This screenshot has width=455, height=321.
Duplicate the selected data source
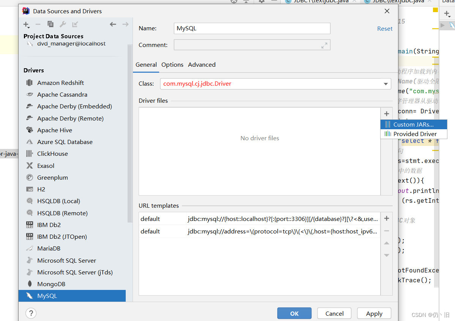51,24
